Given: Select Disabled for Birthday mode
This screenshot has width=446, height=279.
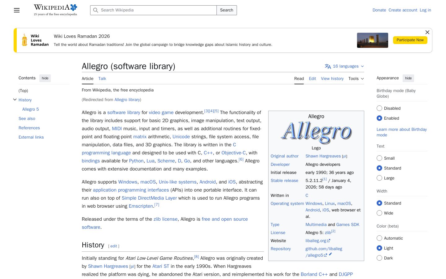Looking at the screenshot, I should 379,108.
